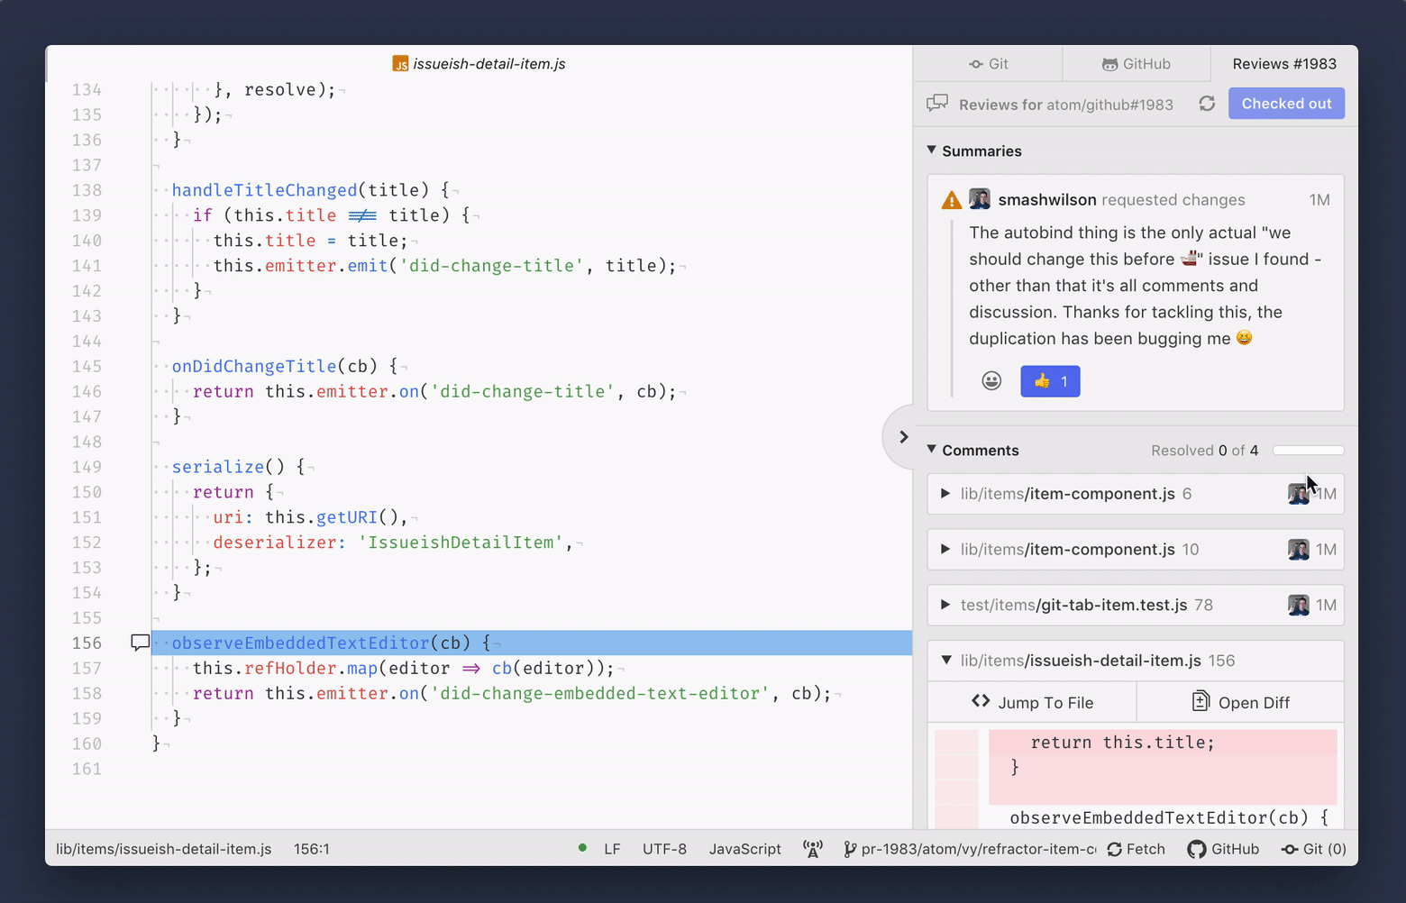Collapse the side dock using chevron handle

[902, 437]
